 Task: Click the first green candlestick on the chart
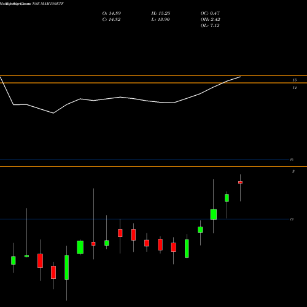click(14, 260)
